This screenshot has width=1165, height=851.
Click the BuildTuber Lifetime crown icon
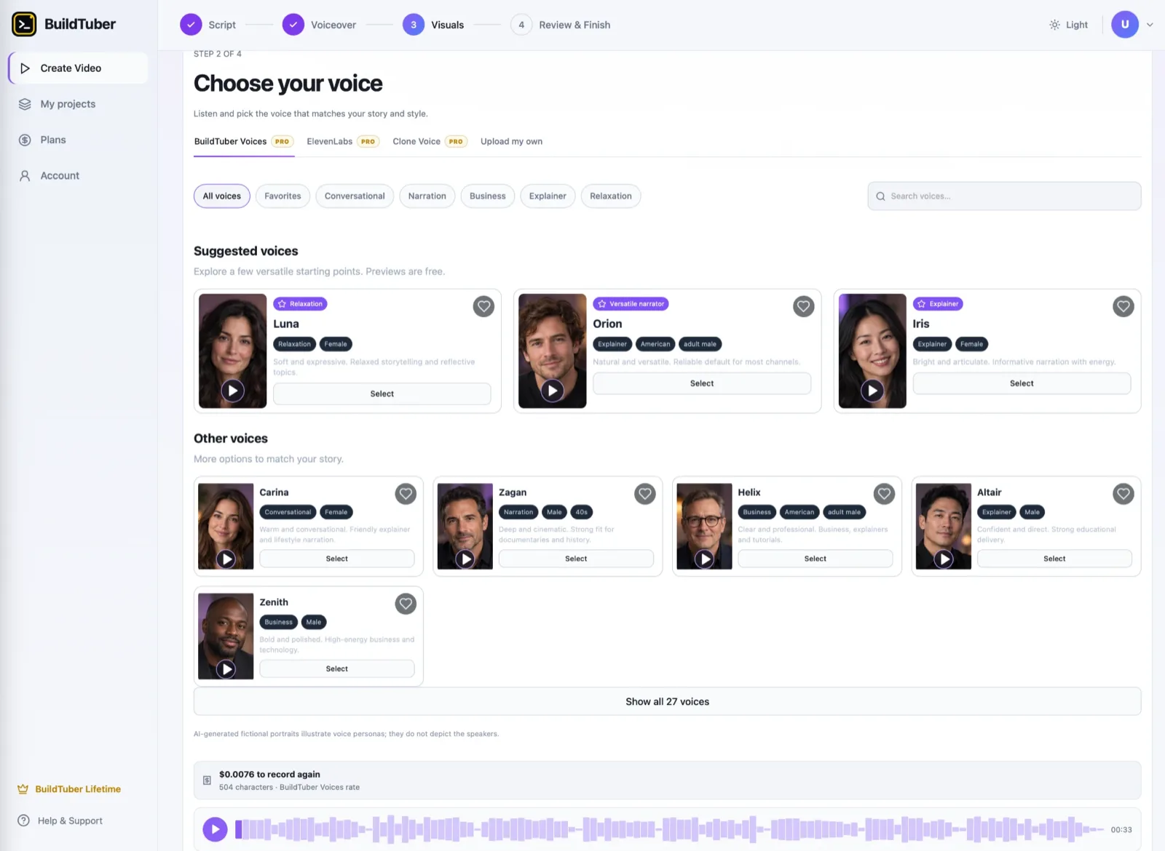pos(23,789)
